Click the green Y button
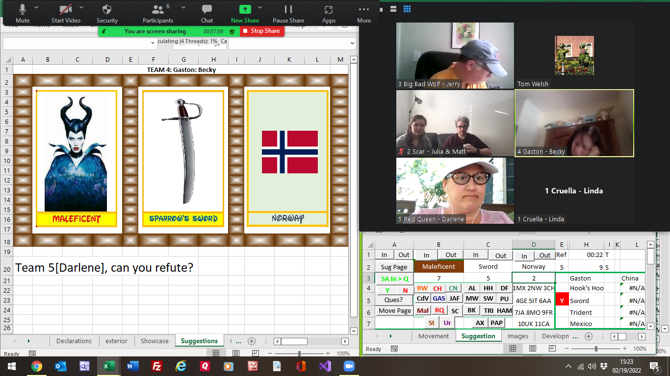This screenshot has height=376, width=670. click(x=387, y=290)
